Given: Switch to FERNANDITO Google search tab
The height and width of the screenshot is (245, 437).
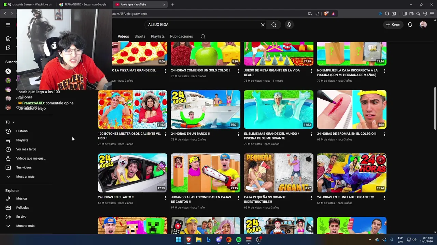Looking at the screenshot, I should tap(84, 4).
